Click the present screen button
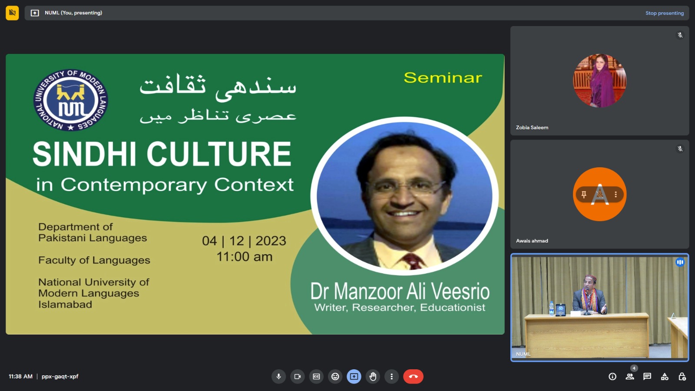 click(354, 377)
